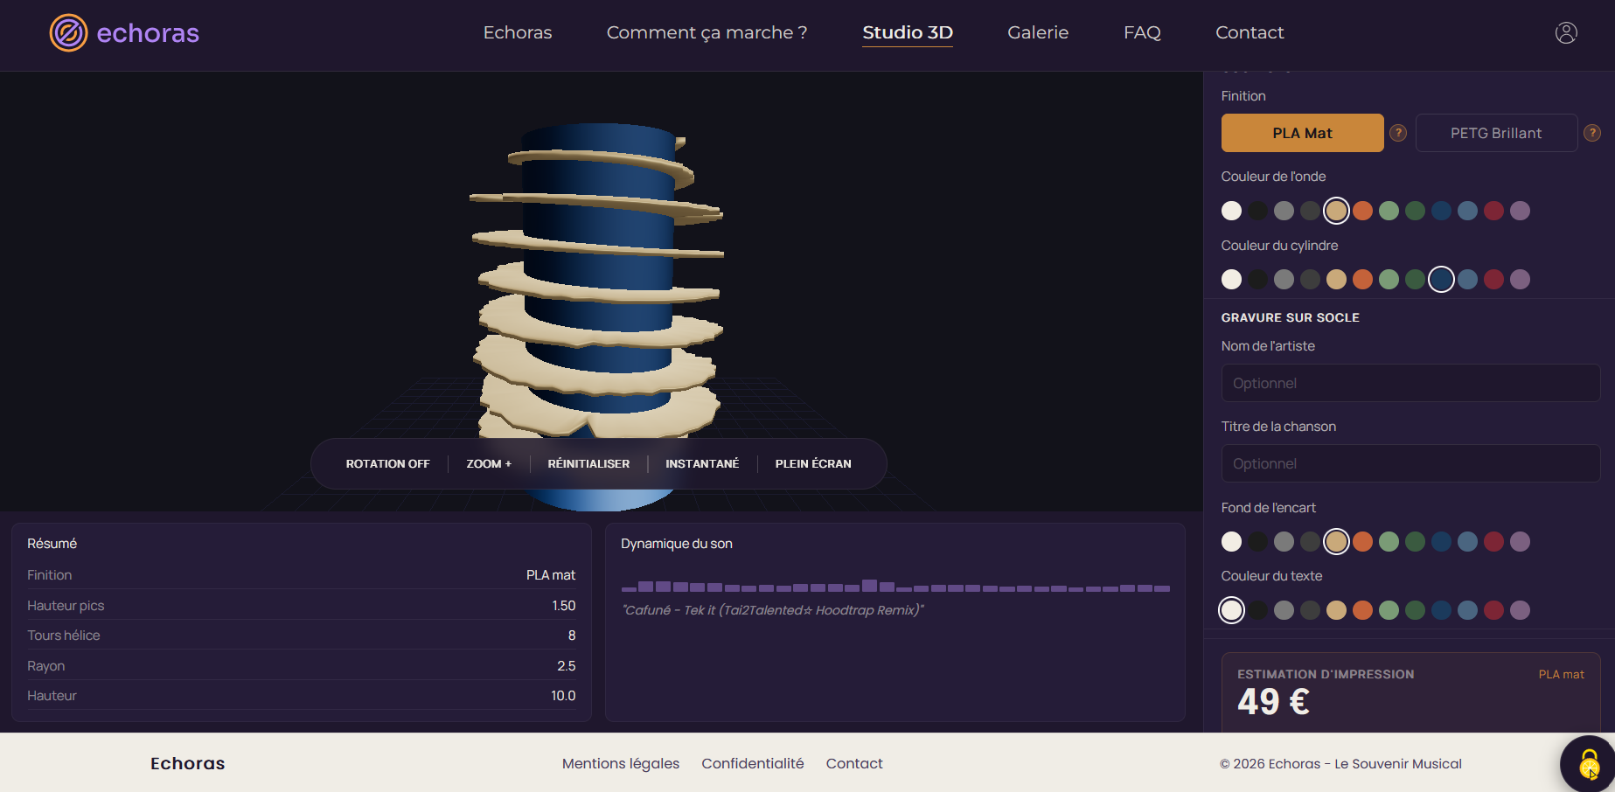Viewport: 1615px width, 792px height.
Task: Select the PETG Brillant finish option
Action: click(x=1496, y=133)
